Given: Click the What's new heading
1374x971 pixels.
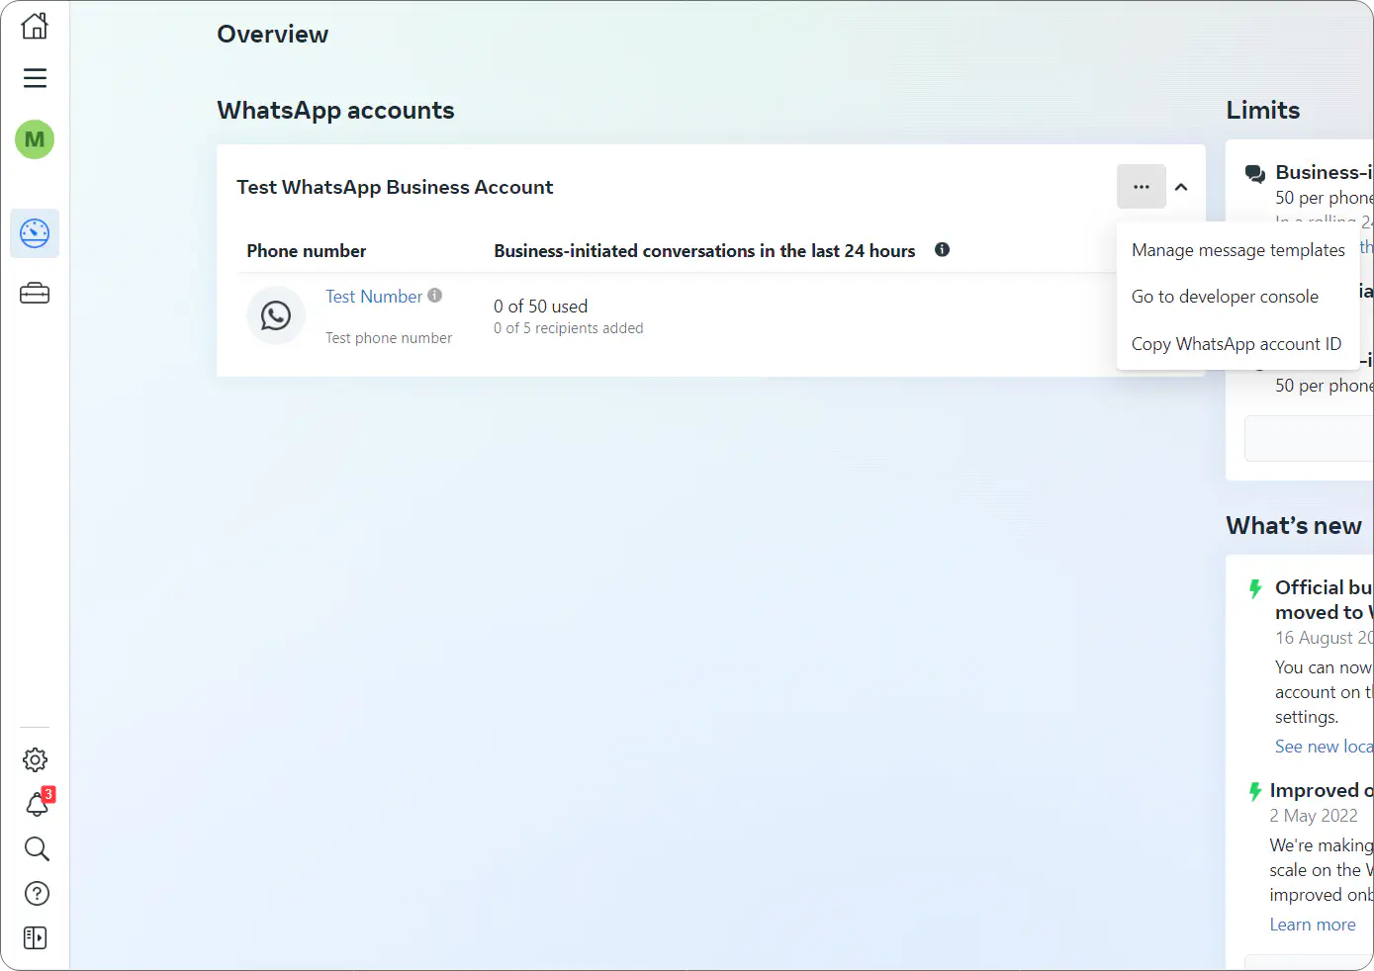Looking at the screenshot, I should tap(1294, 525).
